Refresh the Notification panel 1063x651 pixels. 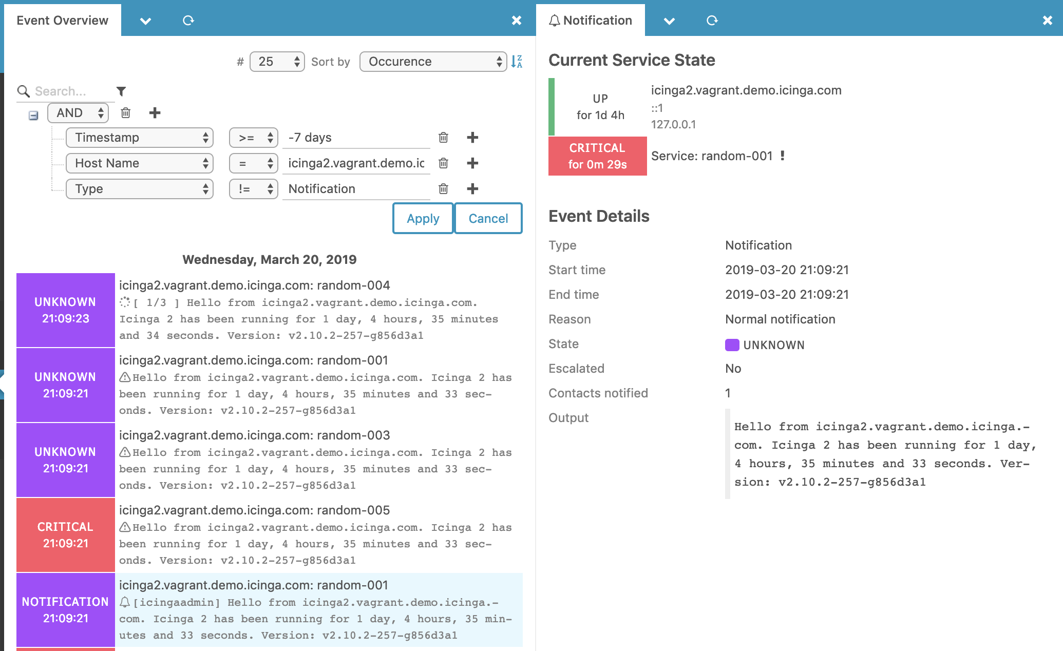point(712,21)
